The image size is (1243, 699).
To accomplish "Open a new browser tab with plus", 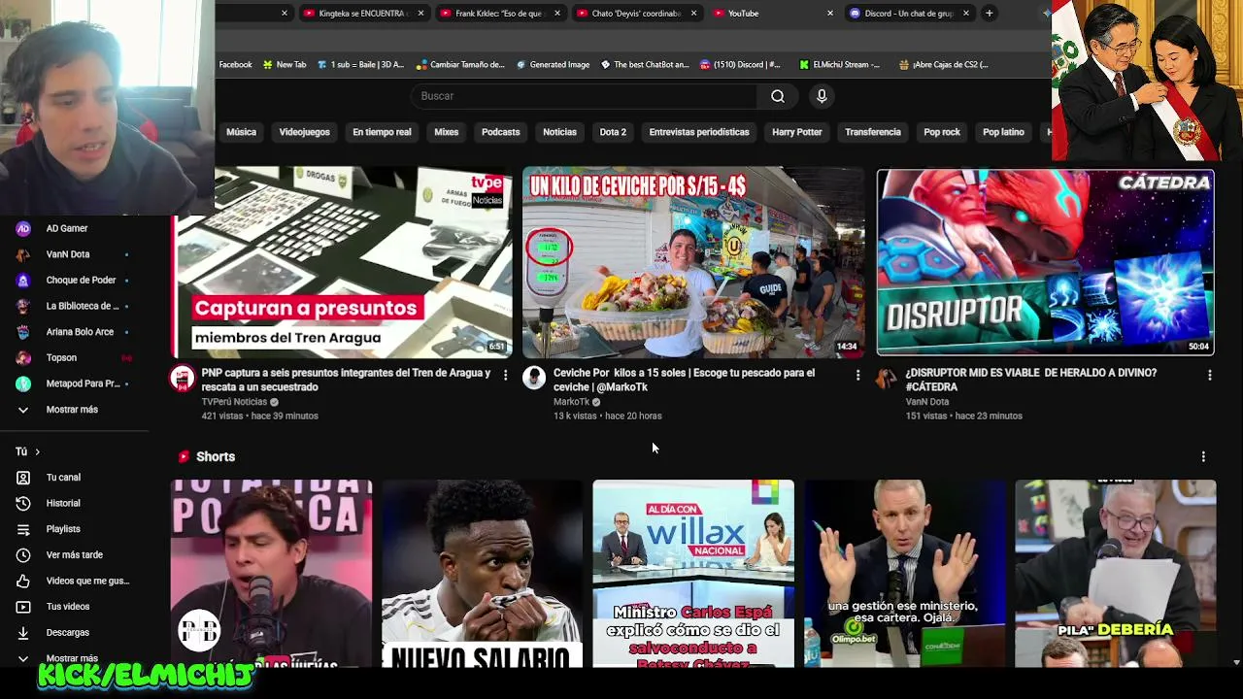I will coord(989,14).
